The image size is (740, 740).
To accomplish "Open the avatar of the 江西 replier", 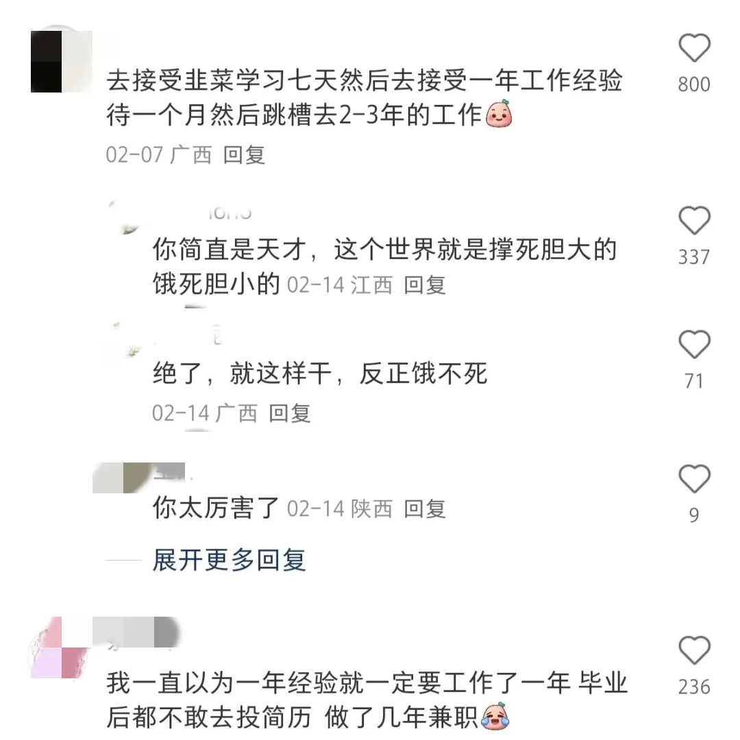I will [125, 218].
